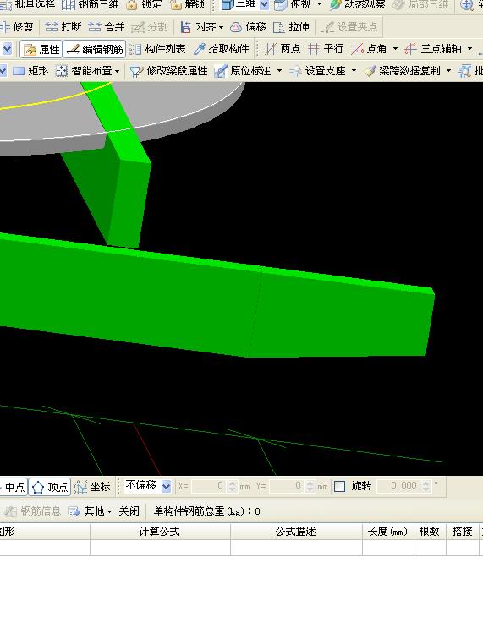The height and width of the screenshot is (628, 483).
Task: Click the 拾取构件 eyedropper tool
Action: [222, 49]
